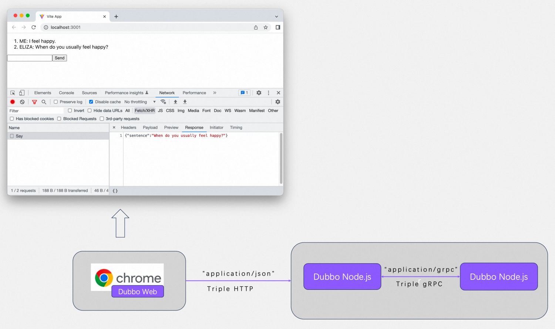Bookmark this page with star icon
The width and height of the screenshot is (555, 329).
[x=266, y=27]
